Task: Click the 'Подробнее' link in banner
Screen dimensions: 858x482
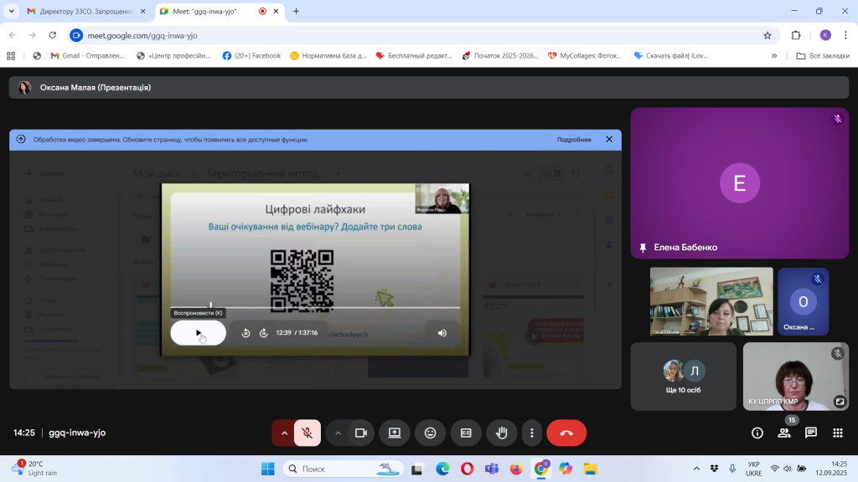Action: coord(574,140)
